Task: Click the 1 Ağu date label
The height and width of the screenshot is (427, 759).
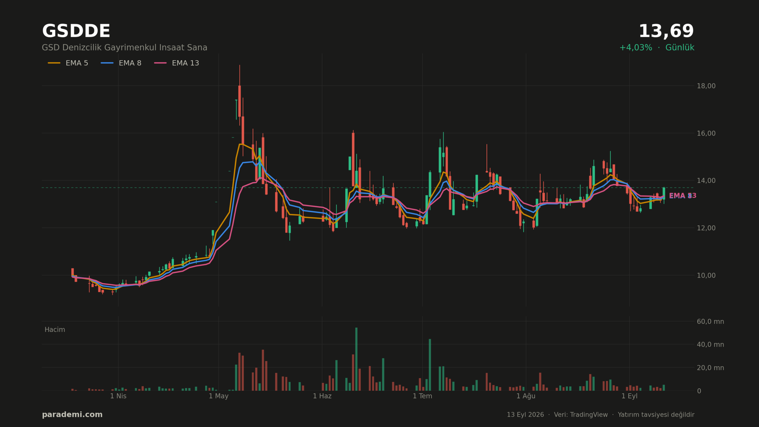Action: [526, 396]
